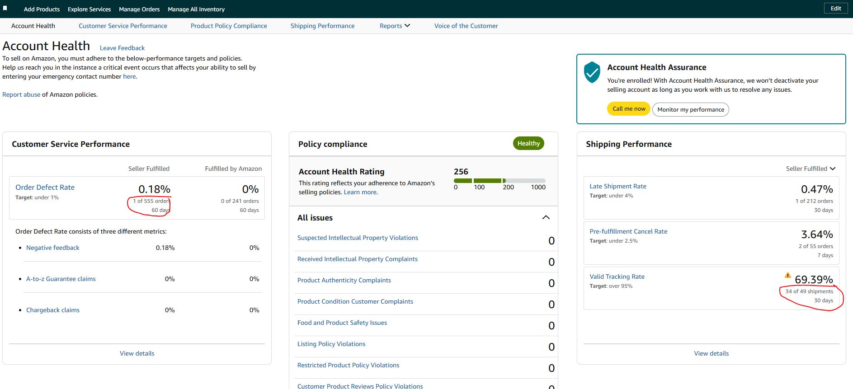This screenshot has height=389, width=853.
Task: Open the Pre-fulfillment Cancel Rate link
Action: click(x=628, y=231)
